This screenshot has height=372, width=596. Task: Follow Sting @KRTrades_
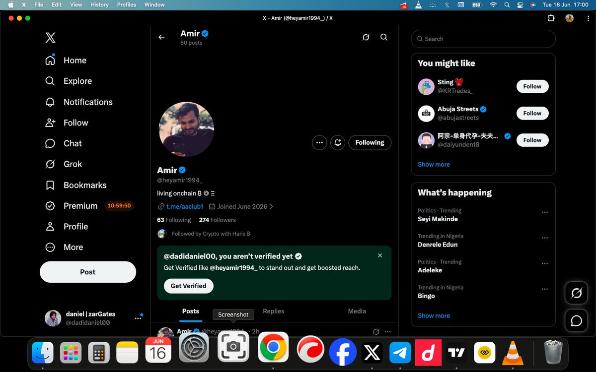tap(532, 86)
